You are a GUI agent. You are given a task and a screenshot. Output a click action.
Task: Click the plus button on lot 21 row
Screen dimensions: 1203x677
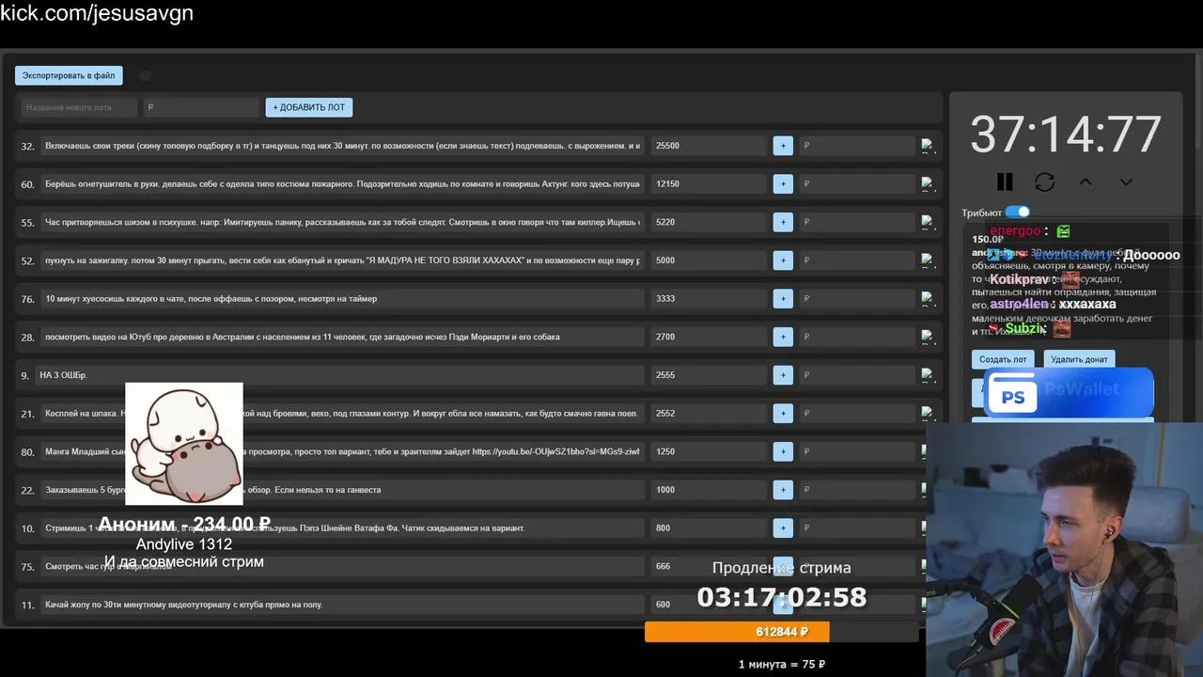pyautogui.click(x=783, y=413)
